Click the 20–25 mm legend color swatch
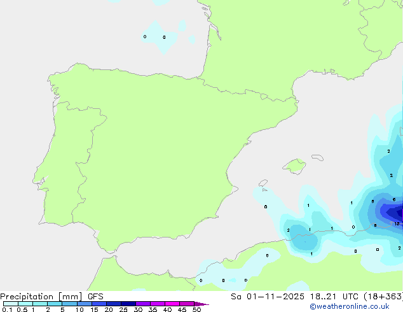The height and width of the screenshot is (312, 403). pos(114,304)
